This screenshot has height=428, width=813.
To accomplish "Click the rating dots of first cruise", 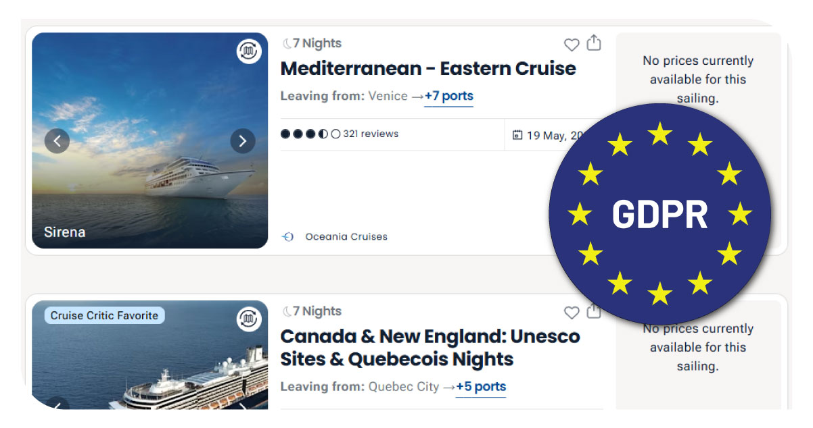I will (310, 134).
